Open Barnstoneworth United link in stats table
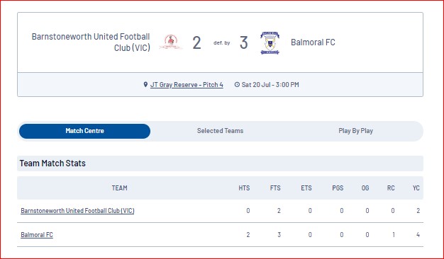Image resolution: width=444 pixels, height=259 pixels. (77, 211)
